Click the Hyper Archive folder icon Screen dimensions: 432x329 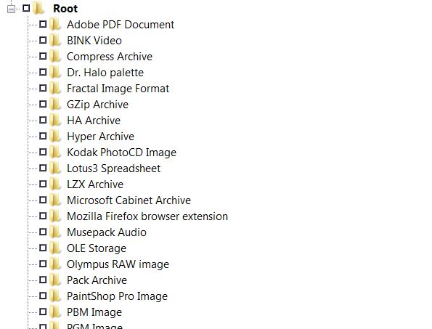click(x=55, y=136)
